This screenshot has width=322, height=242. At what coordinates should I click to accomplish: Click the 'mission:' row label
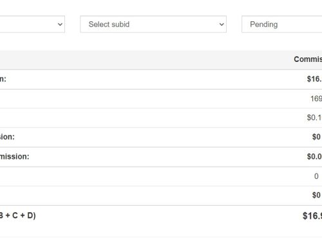[x=14, y=156]
